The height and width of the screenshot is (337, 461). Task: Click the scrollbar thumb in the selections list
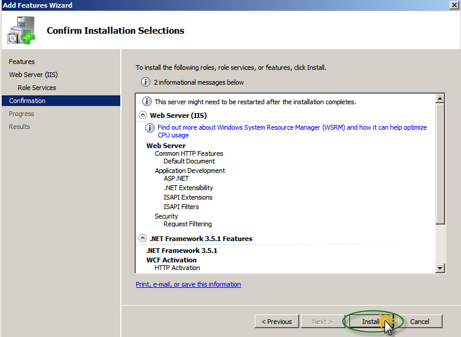440,163
